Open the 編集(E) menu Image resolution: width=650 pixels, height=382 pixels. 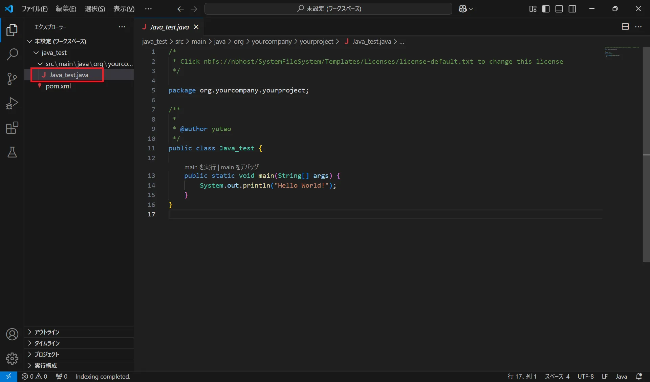[66, 9]
